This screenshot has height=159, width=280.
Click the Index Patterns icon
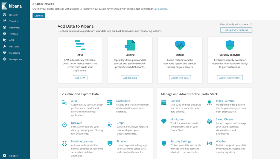(x=209, y=103)
